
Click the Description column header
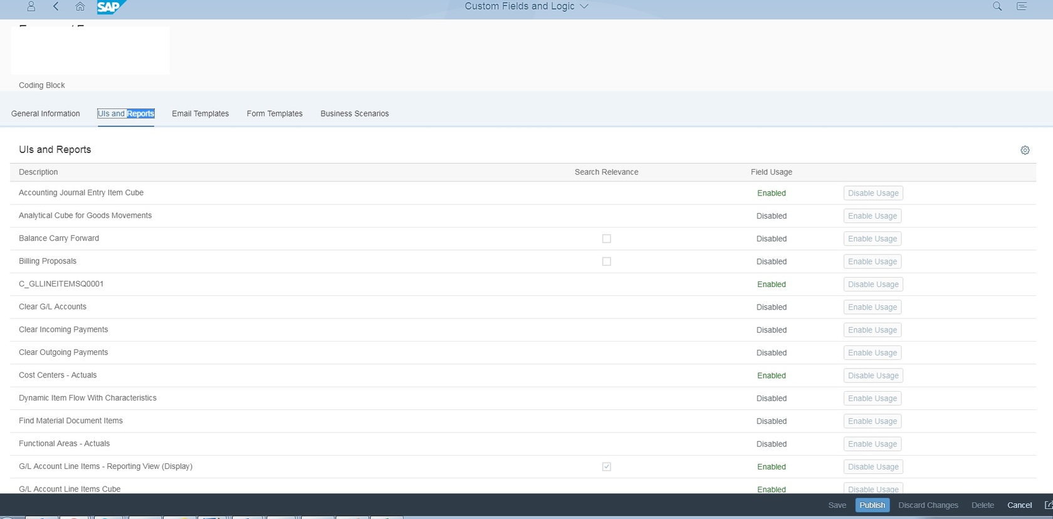click(x=38, y=172)
